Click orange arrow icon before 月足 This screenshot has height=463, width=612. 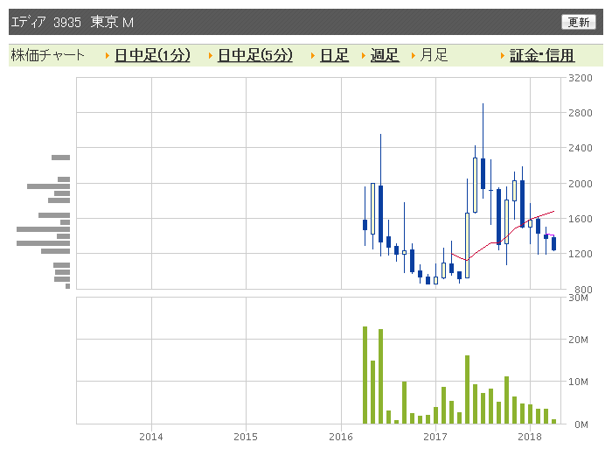tap(413, 56)
